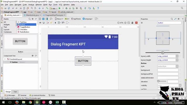The width and height of the screenshot is (187, 105).
Task: Click the Cut scissors icon
Action: point(21,8)
